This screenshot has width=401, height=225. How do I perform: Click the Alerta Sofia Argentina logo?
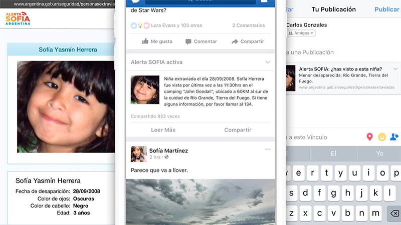click(18, 18)
